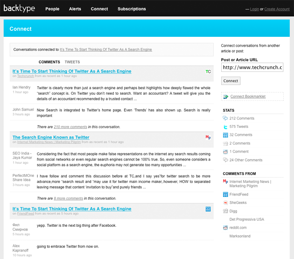
Task: Open Internet Marketing News source link under title
Action: [x=49, y=142]
